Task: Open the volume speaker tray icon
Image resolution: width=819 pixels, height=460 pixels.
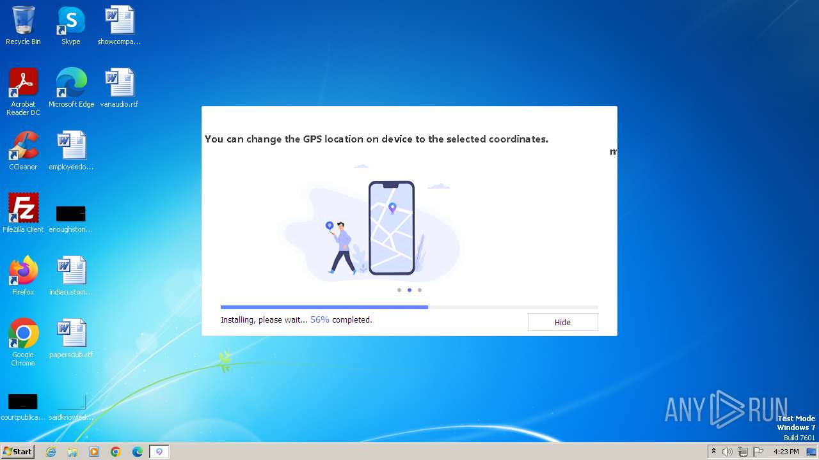Action: (x=728, y=452)
